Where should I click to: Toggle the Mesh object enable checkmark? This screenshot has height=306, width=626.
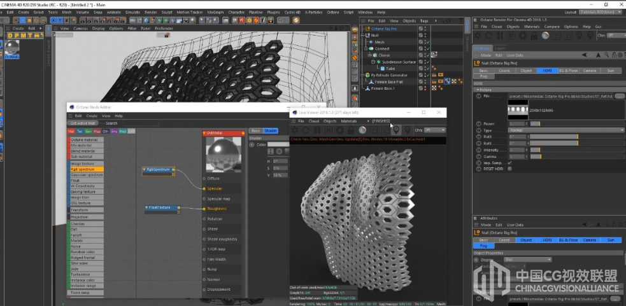tap(427, 42)
